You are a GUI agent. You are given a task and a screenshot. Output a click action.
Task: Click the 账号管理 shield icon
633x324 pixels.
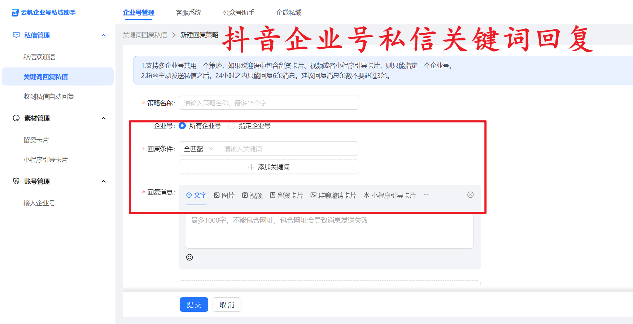[x=16, y=181]
